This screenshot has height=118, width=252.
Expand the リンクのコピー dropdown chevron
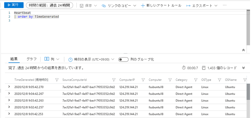135,6
